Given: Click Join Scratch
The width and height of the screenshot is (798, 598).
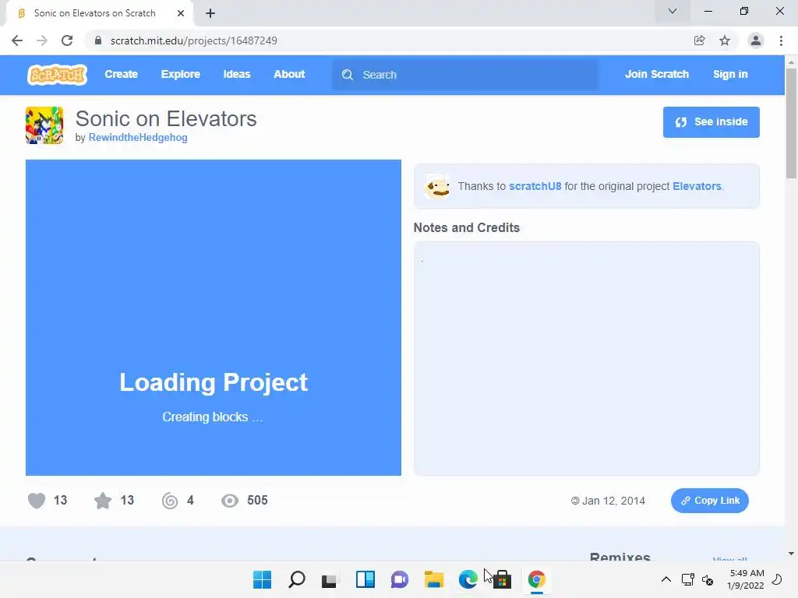Looking at the screenshot, I should tap(656, 74).
